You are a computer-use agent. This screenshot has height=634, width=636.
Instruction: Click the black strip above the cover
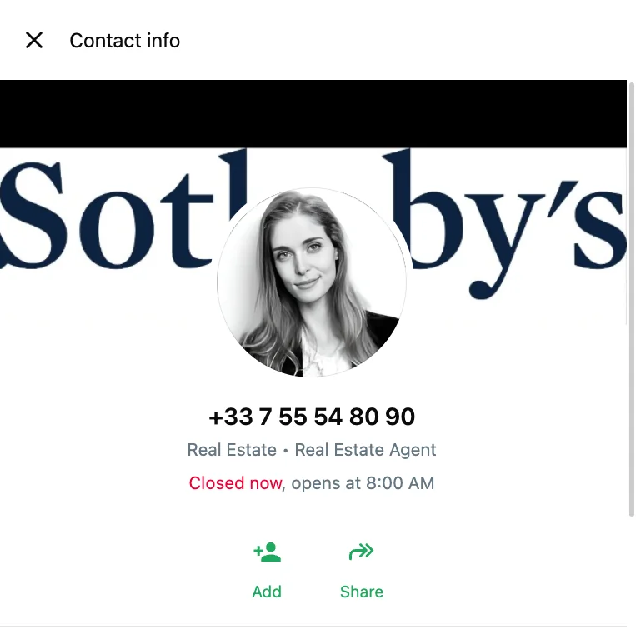(x=313, y=114)
